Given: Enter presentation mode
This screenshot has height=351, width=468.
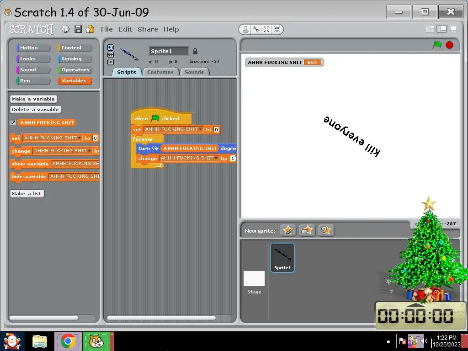Looking at the screenshot, I should [x=453, y=29].
